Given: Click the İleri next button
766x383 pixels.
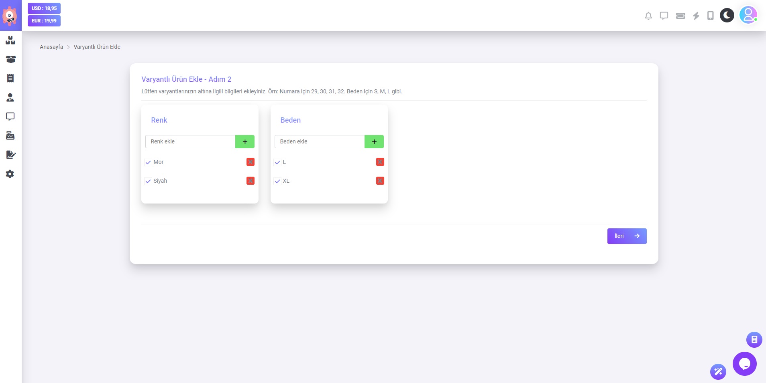Looking at the screenshot, I should point(626,236).
